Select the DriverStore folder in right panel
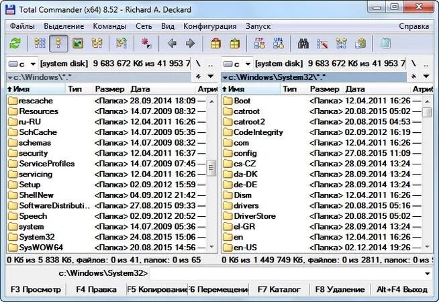Image resolution: width=439 pixels, height=302 pixels. pos(322,216)
